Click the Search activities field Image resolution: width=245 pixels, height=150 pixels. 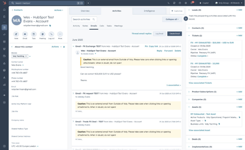(x=84, y=19)
